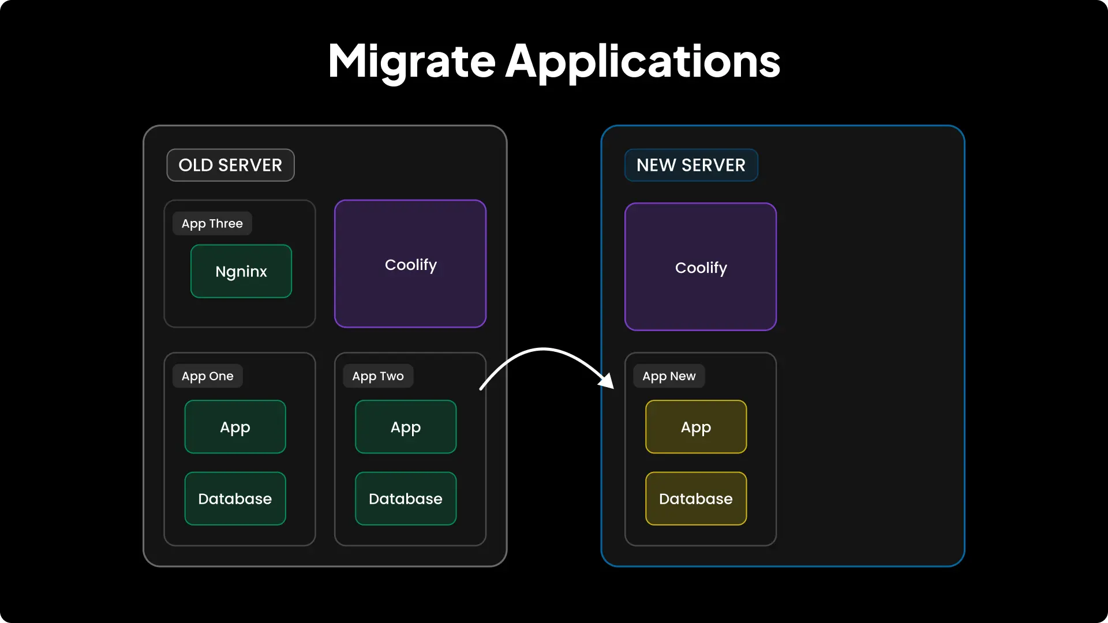Click the App New label
The image size is (1108, 623).
(669, 376)
